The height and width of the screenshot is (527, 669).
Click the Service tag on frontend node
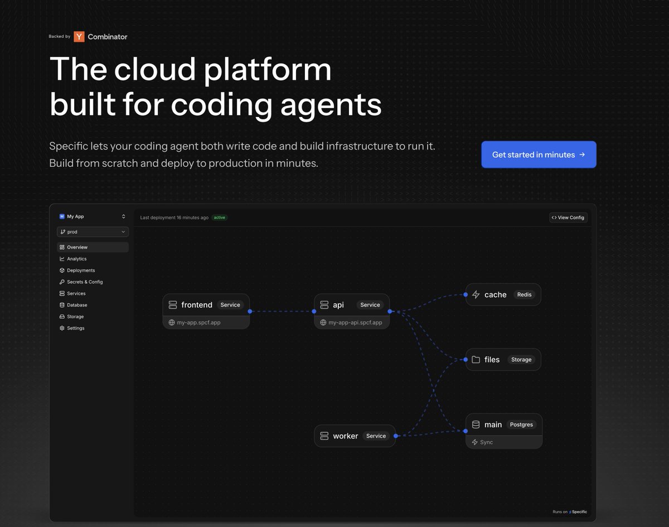pyautogui.click(x=230, y=305)
